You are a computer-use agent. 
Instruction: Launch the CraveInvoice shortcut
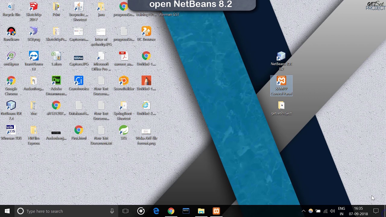(x=78, y=83)
